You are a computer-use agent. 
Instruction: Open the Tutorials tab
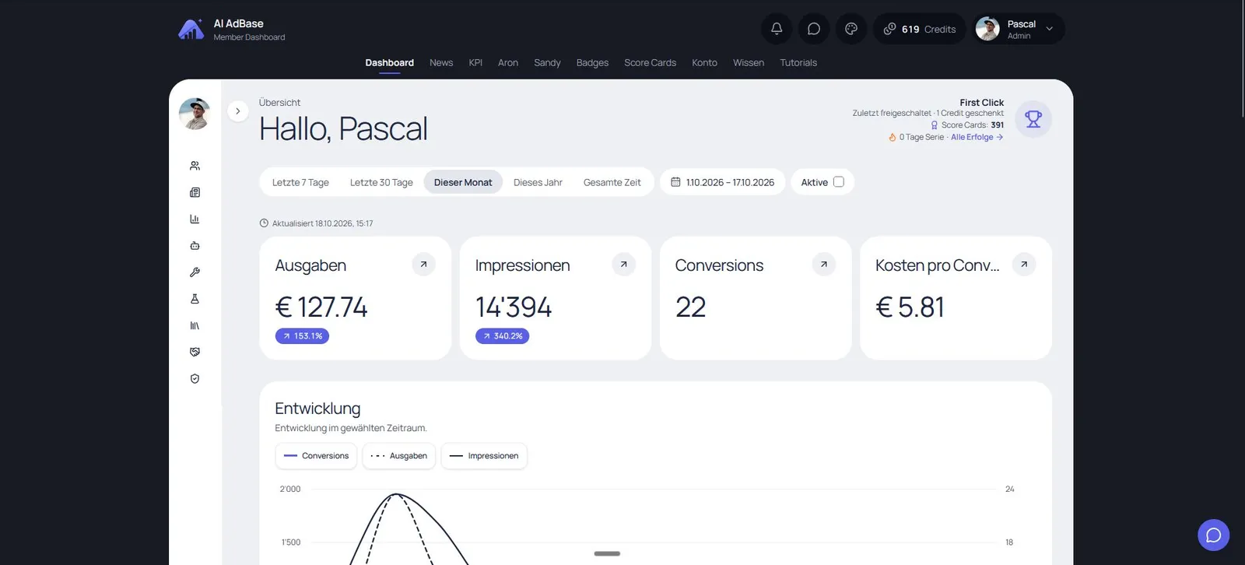point(798,63)
